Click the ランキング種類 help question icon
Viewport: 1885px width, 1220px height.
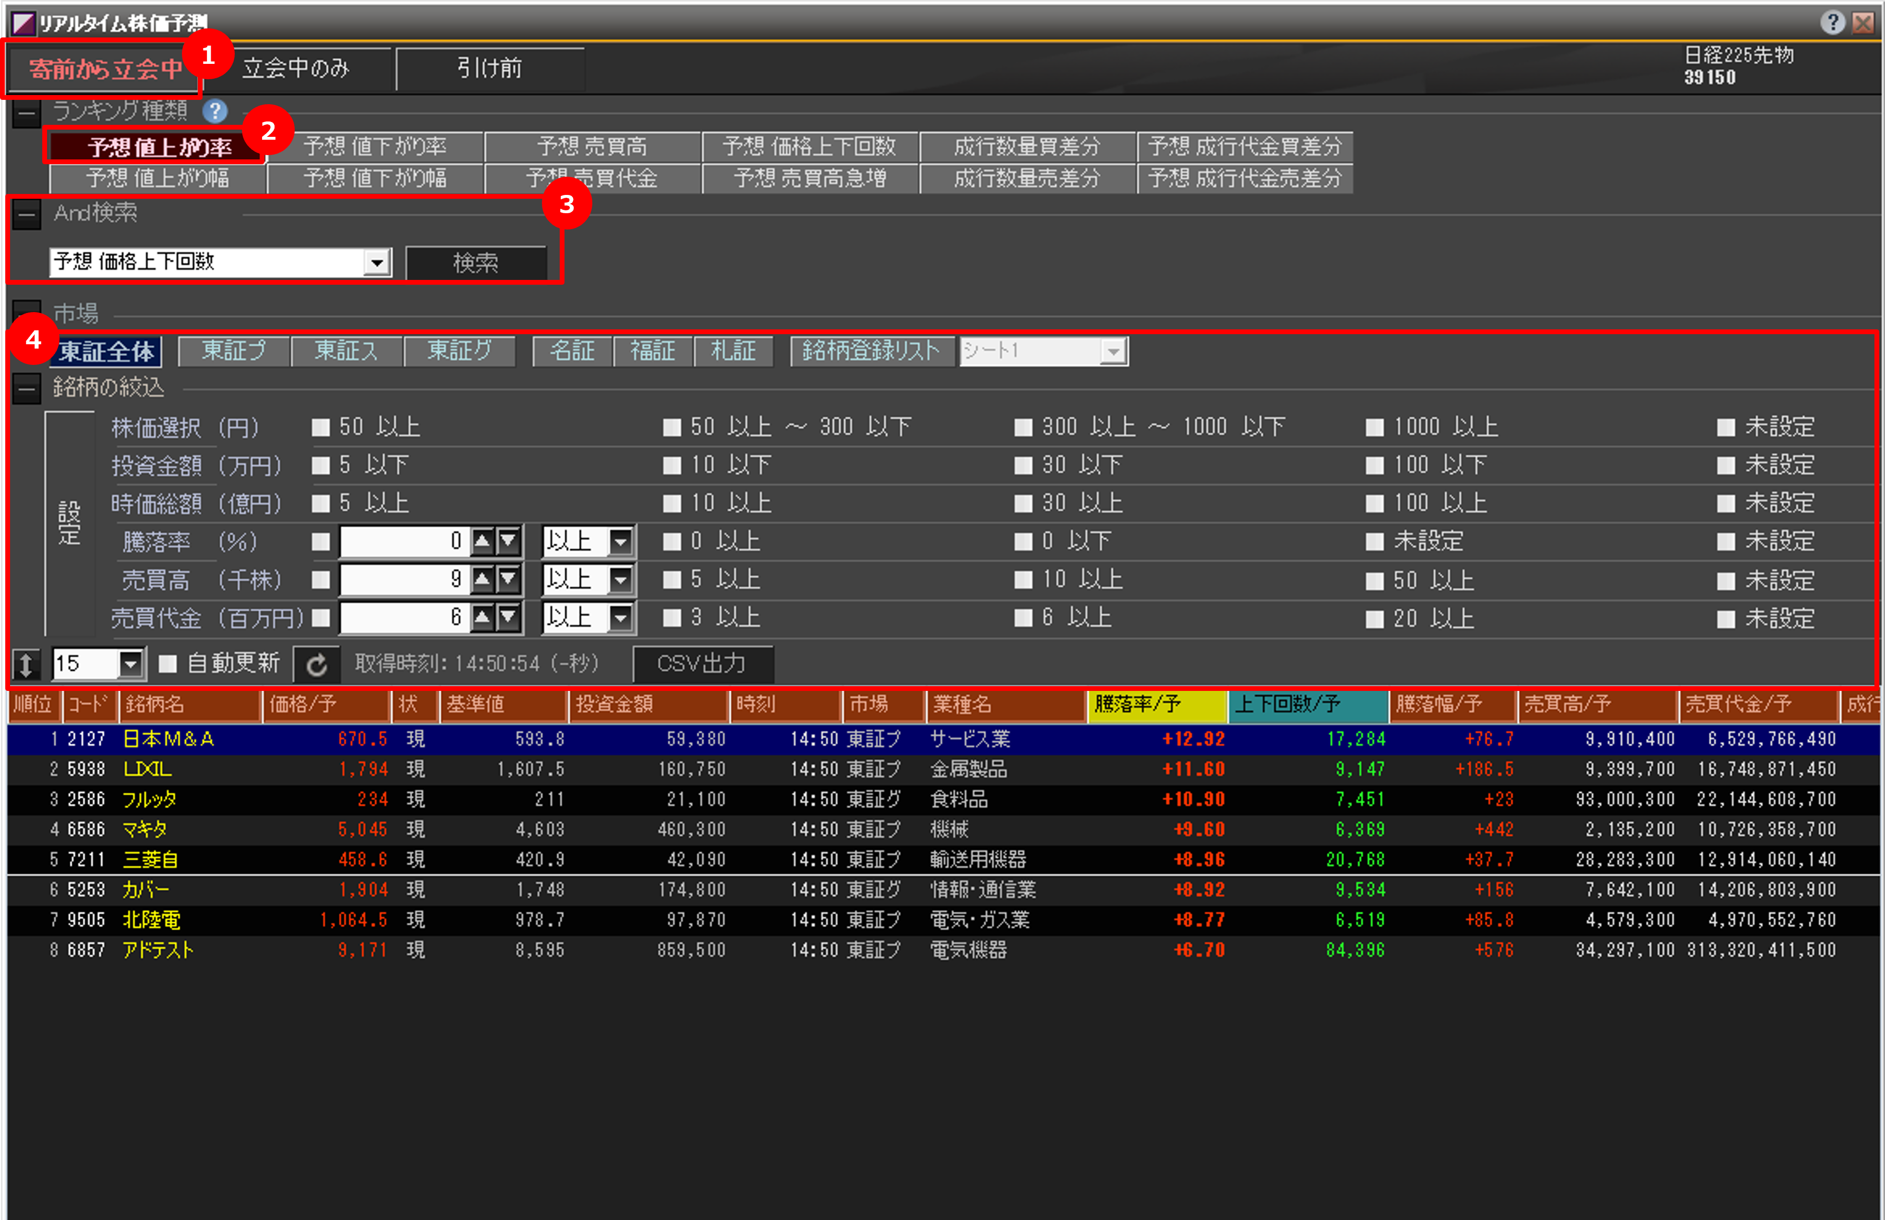click(x=215, y=111)
